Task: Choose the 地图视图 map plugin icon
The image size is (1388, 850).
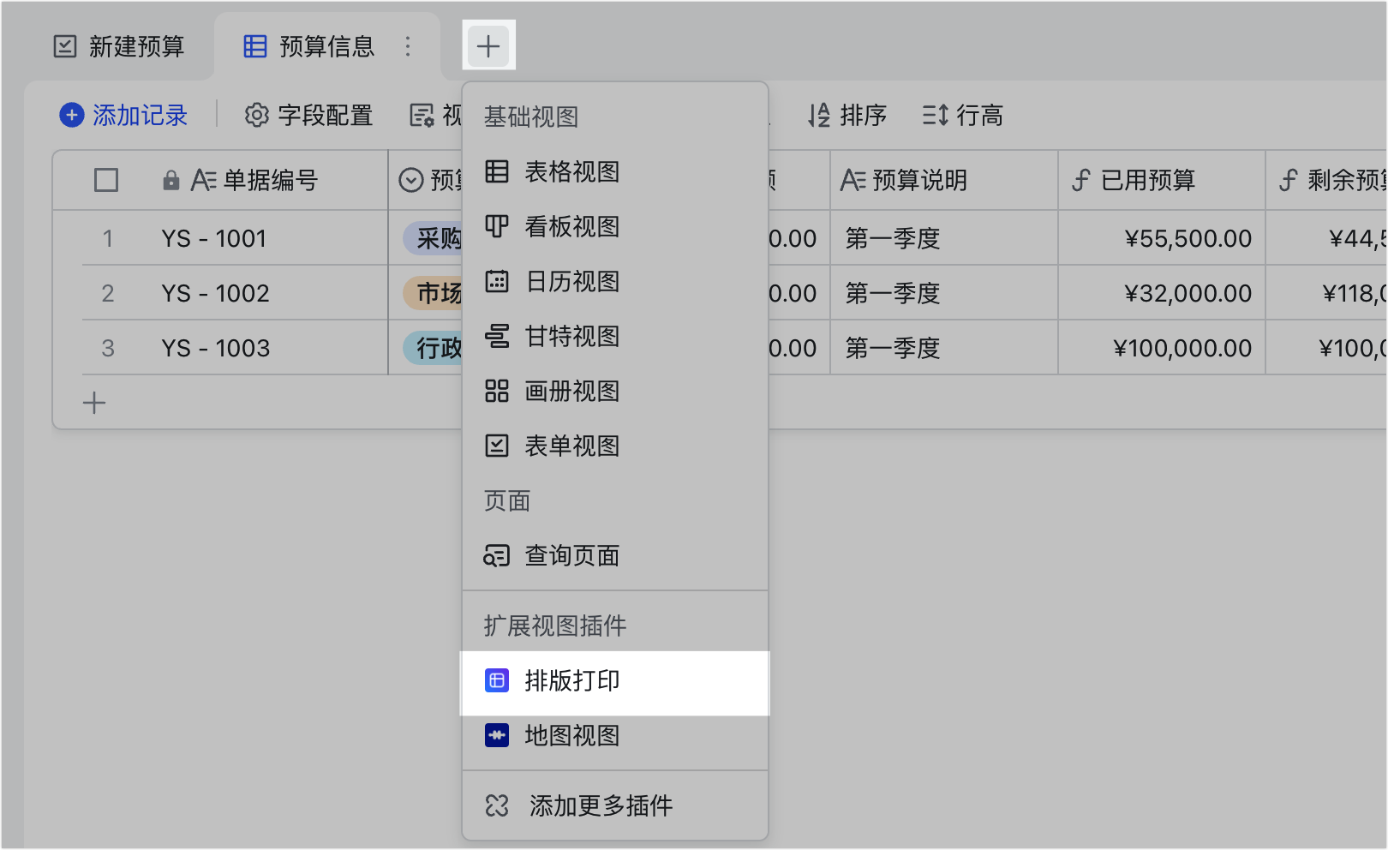Action: click(497, 735)
